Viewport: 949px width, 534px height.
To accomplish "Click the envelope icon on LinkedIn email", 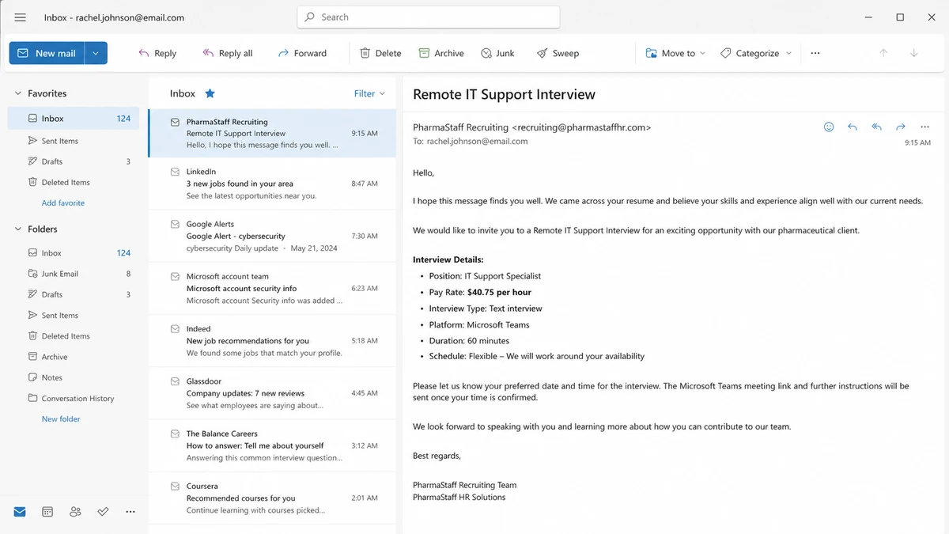I will 175,172.
